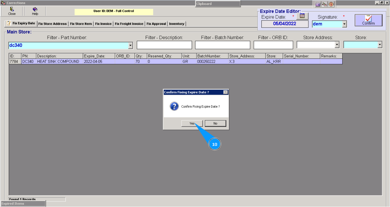Click the Found 1 Records status text
The width and height of the screenshot is (390, 207).
(x=23, y=199)
